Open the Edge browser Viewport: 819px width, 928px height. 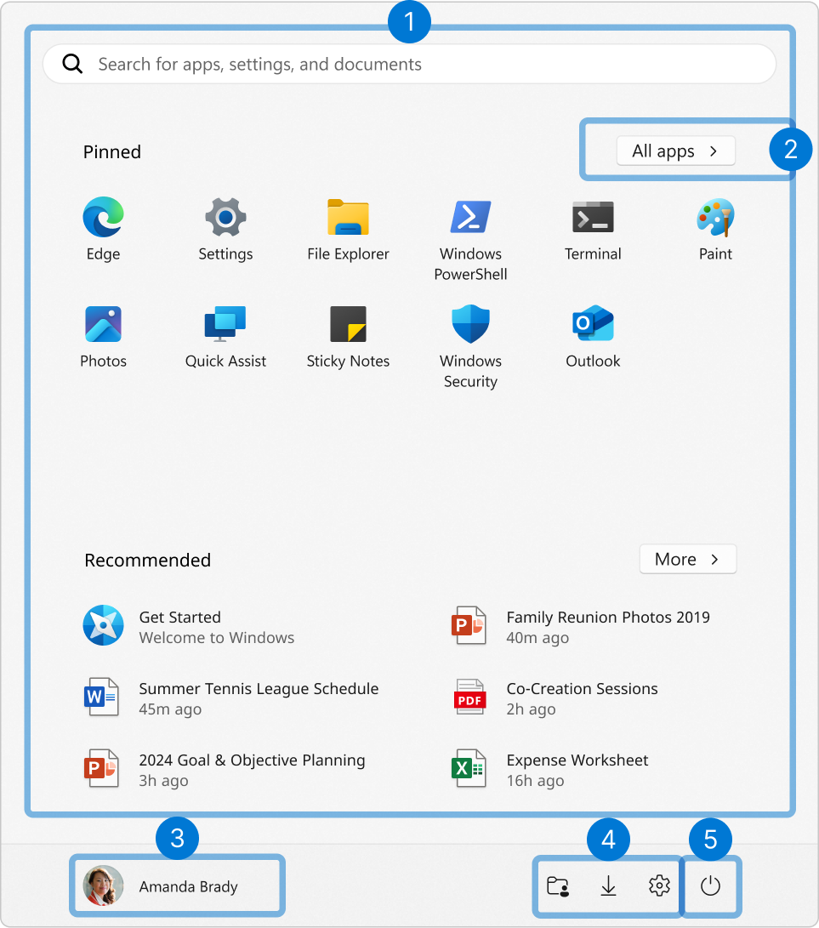click(x=104, y=229)
